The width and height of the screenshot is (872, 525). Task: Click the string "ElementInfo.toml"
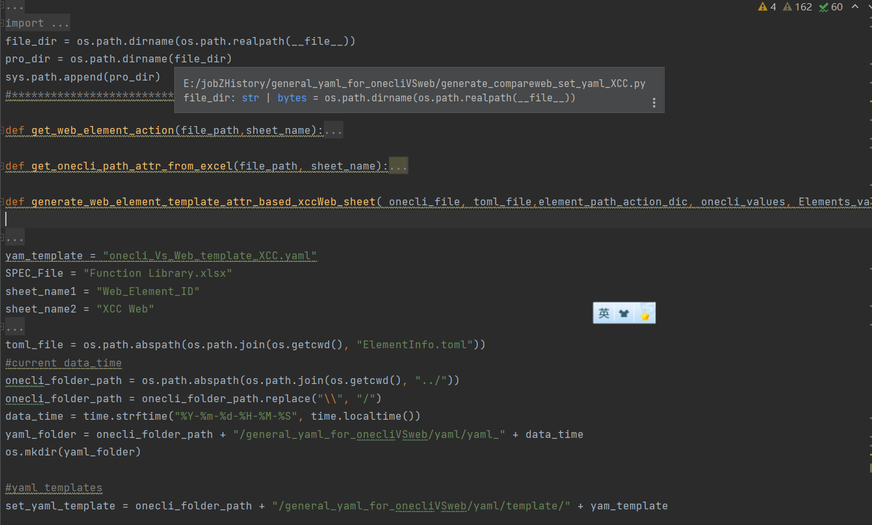point(415,345)
